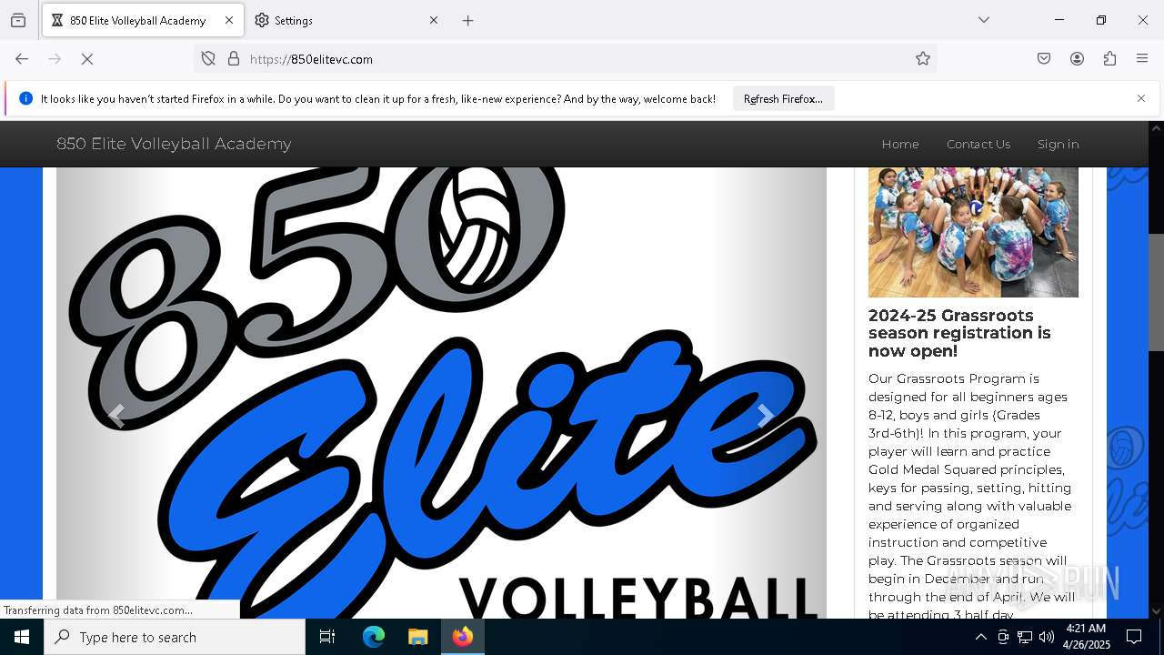Viewport: 1164px width, 655px height.
Task: Open Firefox View recent browsing icon
Action: 18,20
